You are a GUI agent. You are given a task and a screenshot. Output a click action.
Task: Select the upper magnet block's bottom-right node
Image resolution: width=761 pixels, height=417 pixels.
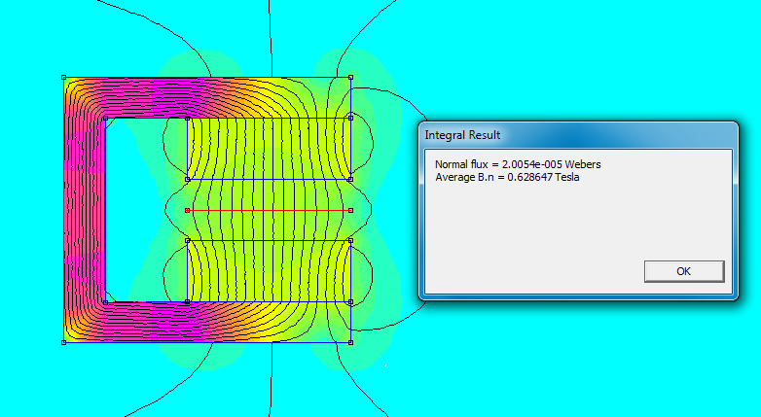tap(350, 179)
